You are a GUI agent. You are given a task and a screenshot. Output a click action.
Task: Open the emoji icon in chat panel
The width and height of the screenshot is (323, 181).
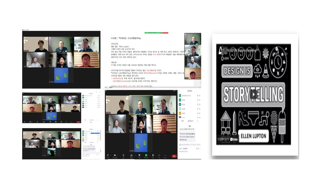tap(198, 149)
